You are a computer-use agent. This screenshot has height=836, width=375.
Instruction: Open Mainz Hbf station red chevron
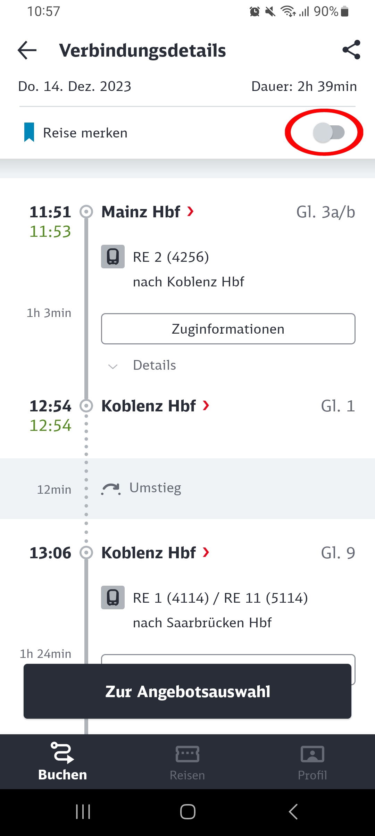(x=190, y=211)
